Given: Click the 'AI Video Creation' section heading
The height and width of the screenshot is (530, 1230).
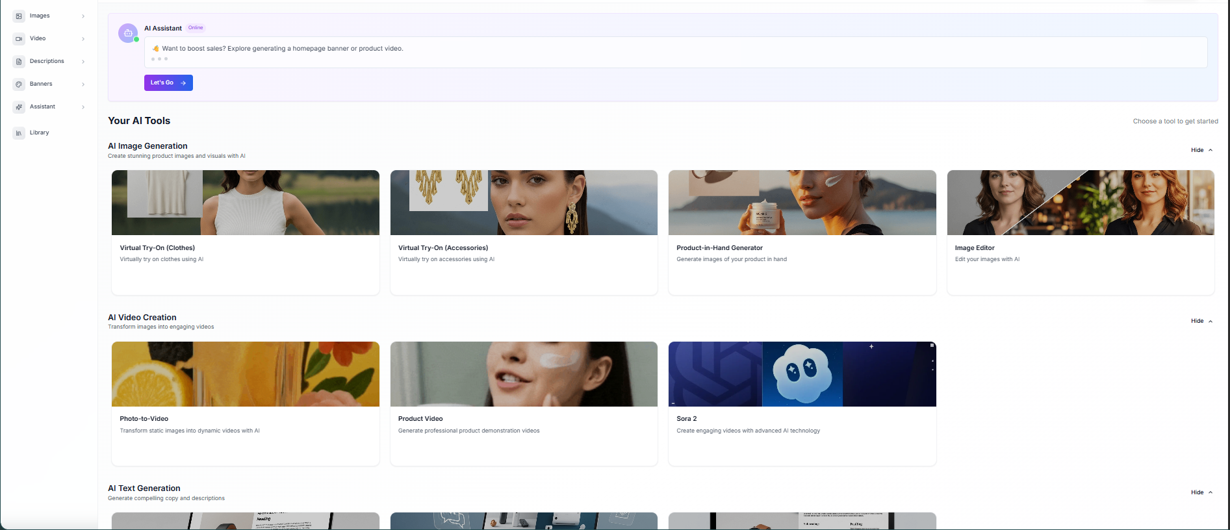Looking at the screenshot, I should point(142,318).
